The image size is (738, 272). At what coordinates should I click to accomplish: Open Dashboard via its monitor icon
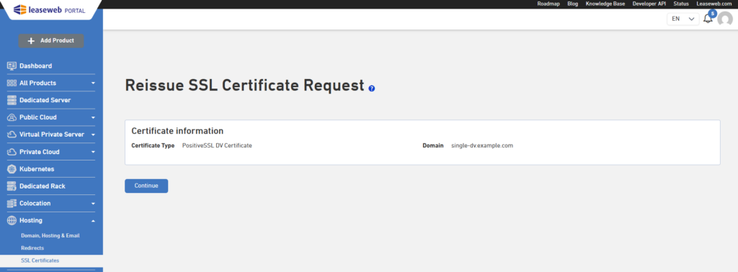pos(12,65)
